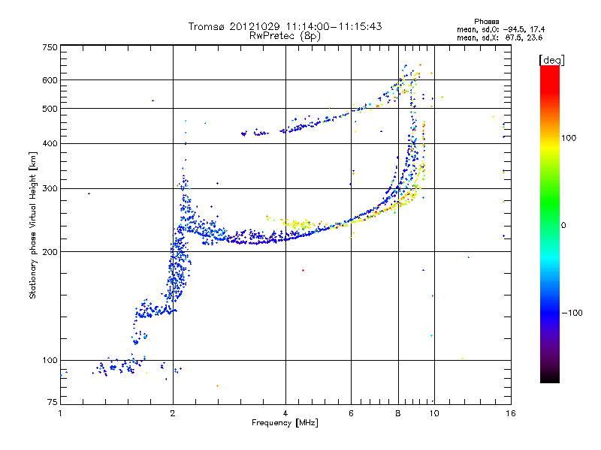
Task: Click the x-axis tick '2'
Action: click(x=173, y=413)
